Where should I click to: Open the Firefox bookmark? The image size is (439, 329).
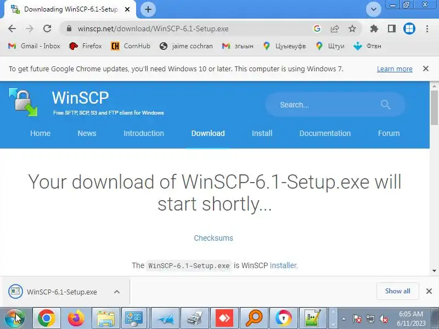[x=86, y=46]
